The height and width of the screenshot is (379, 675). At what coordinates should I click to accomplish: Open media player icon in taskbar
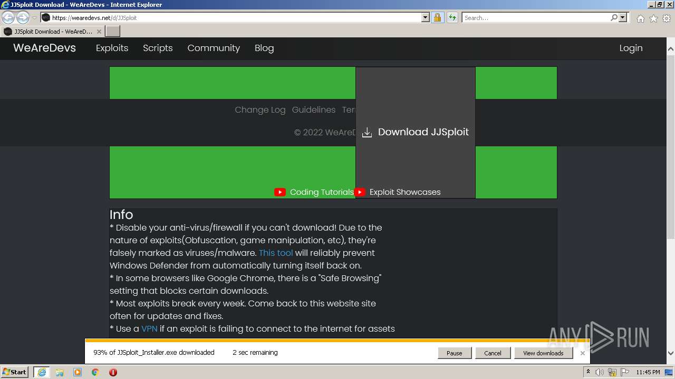(78, 372)
